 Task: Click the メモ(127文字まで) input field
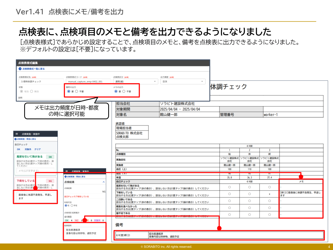(36, 171)
